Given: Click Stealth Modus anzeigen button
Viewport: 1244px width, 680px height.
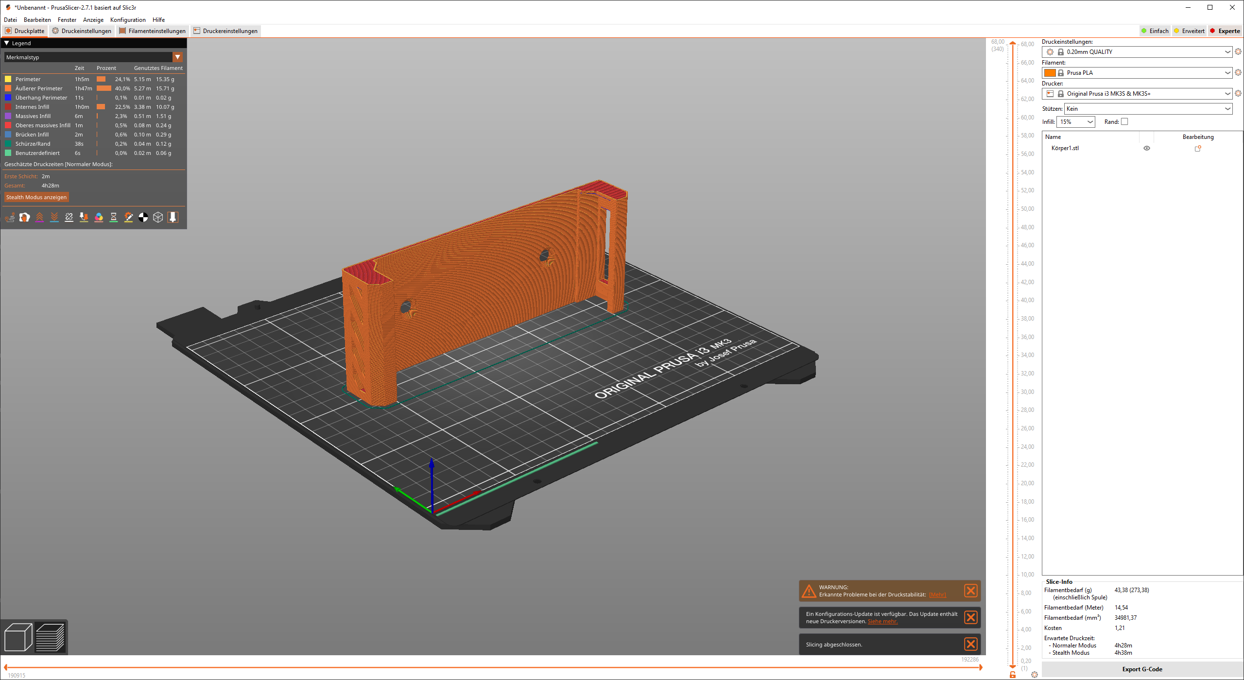Looking at the screenshot, I should (36, 197).
